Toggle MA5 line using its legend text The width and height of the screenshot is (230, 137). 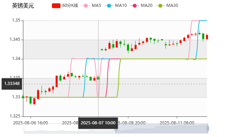96,5
